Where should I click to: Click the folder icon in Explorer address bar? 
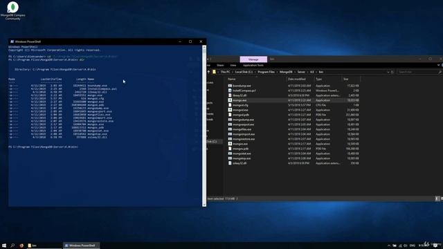pos(214,72)
